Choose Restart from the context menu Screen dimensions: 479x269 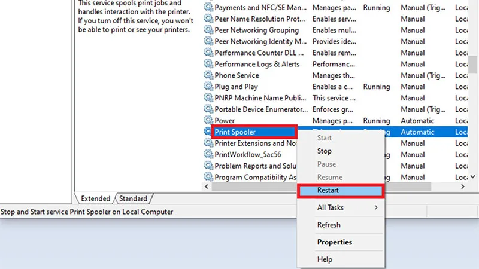click(x=341, y=191)
